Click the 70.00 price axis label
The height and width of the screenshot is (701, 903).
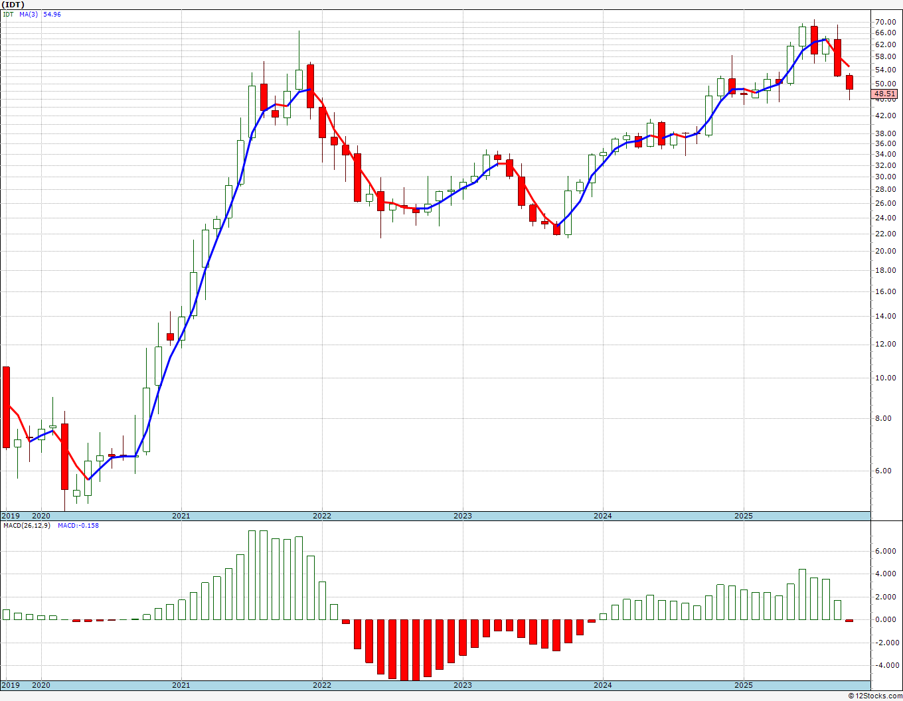pos(886,22)
